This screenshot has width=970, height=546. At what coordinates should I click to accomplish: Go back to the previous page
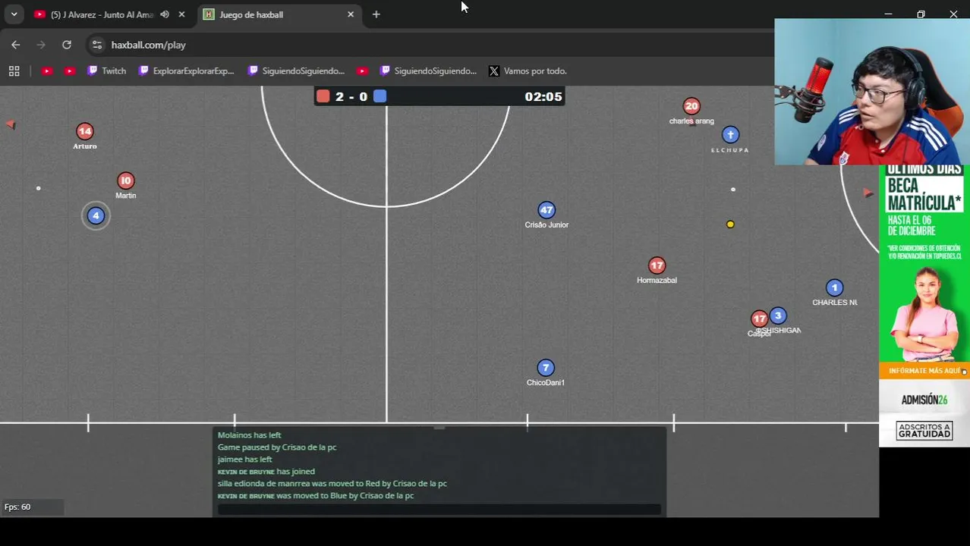(16, 45)
